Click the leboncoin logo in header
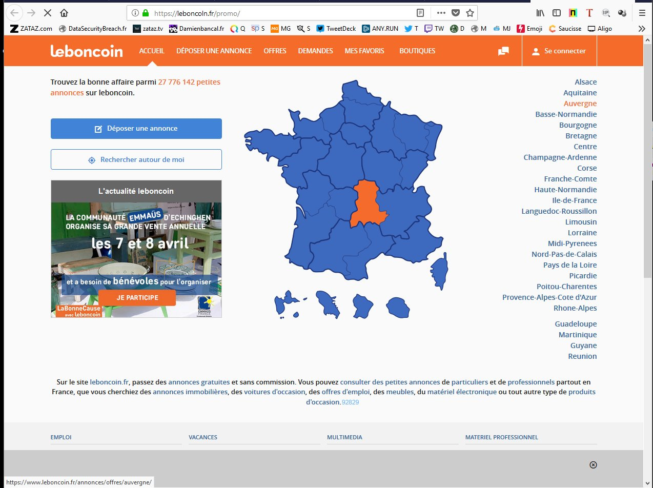 coord(87,51)
